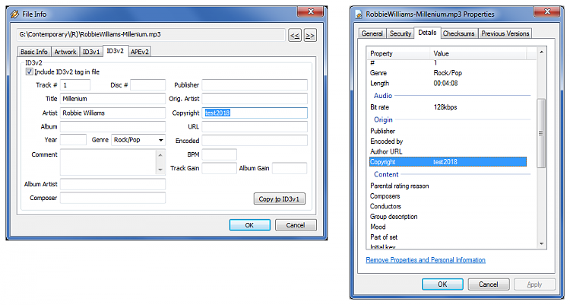The width and height of the screenshot is (570, 305).
Task: Click the Comment box scroll down arrow
Action: pyautogui.click(x=160, y=170)
